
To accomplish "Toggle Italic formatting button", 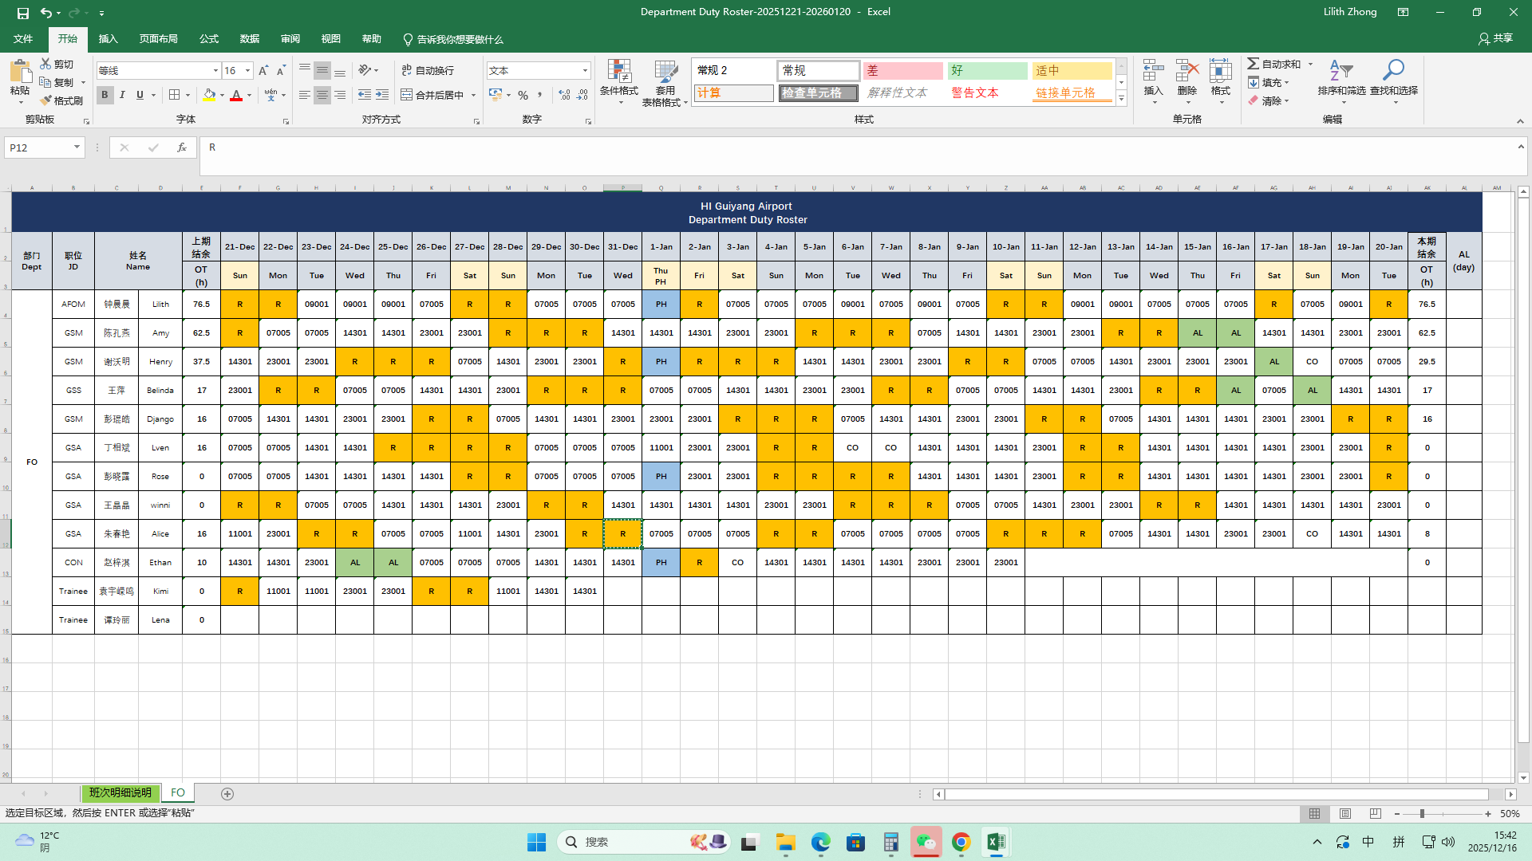I will (x=122, y=95).
